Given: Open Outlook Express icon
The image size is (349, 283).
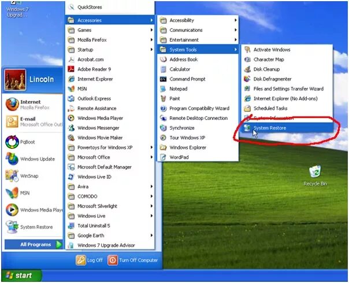Looking at the screenshot, I should click(x=71, y=98).
